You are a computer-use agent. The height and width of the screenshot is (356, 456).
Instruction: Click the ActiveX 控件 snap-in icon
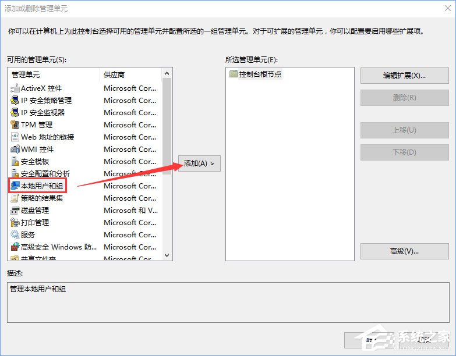pos(15,88)
